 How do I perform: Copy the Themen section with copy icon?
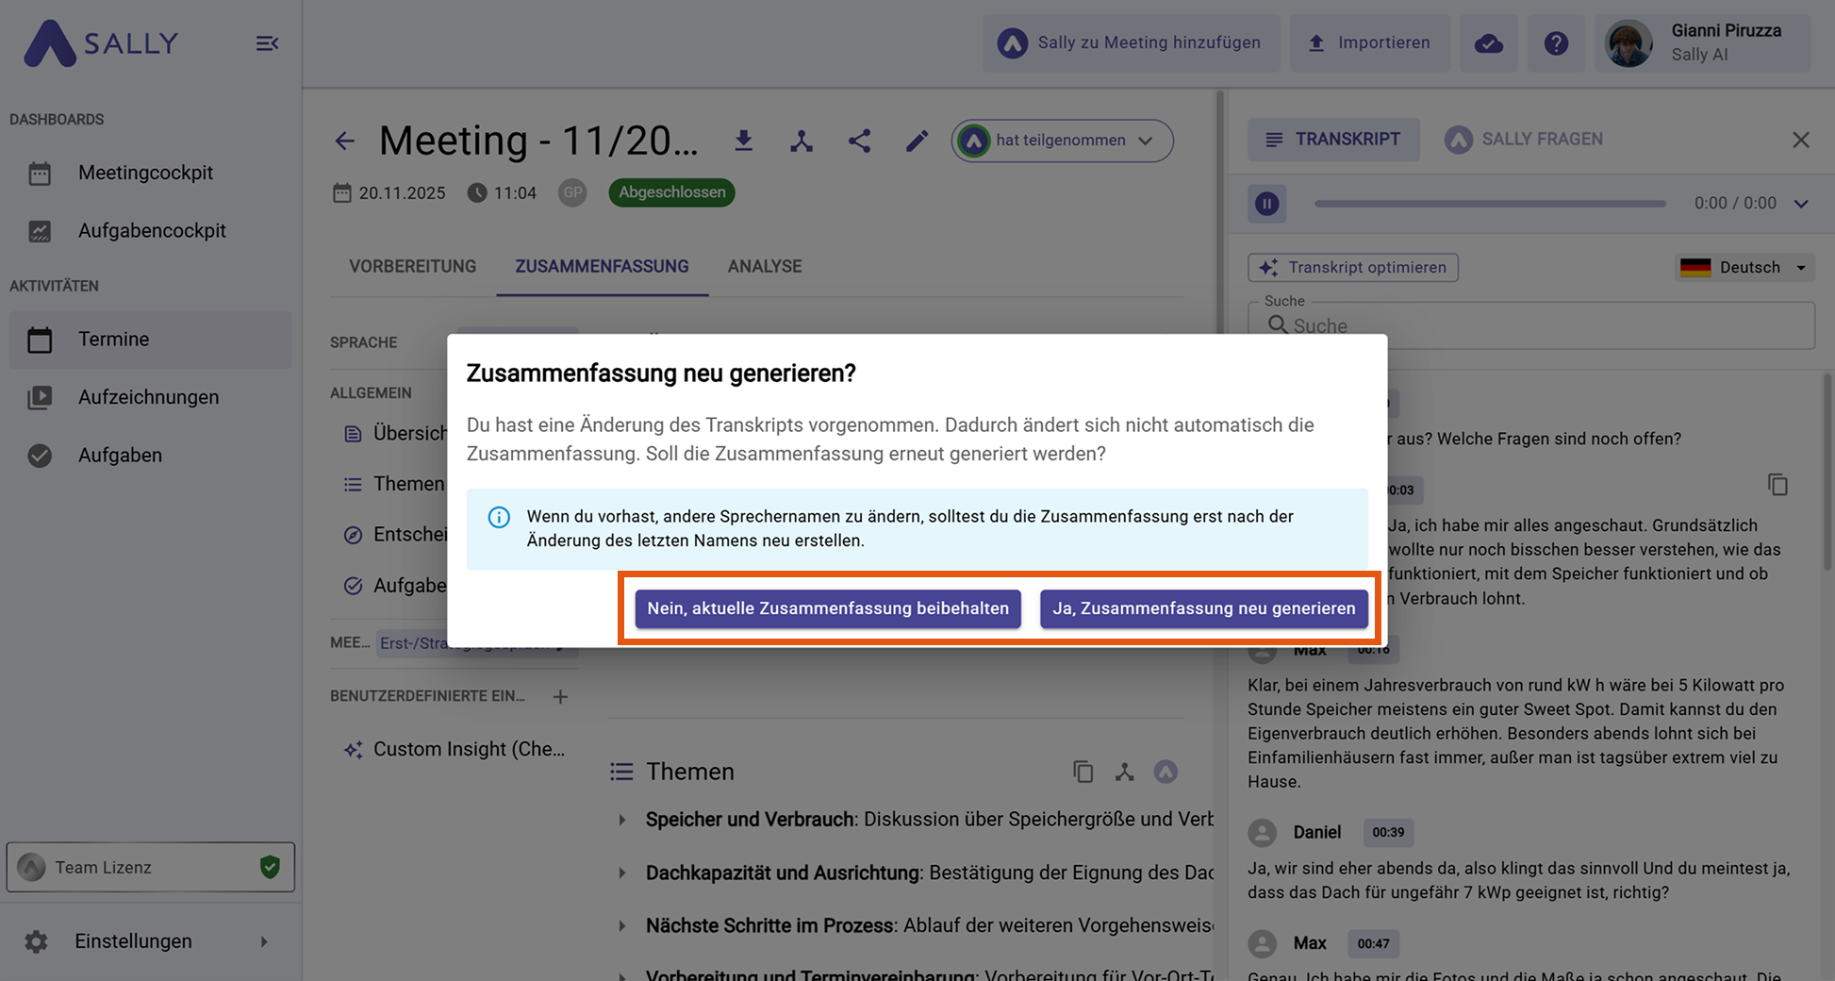[x=1083, y=772]
